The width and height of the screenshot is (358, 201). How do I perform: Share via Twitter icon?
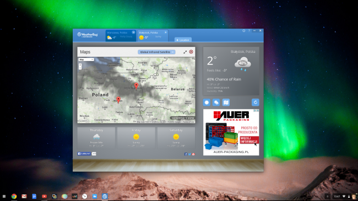click(189, 154)
